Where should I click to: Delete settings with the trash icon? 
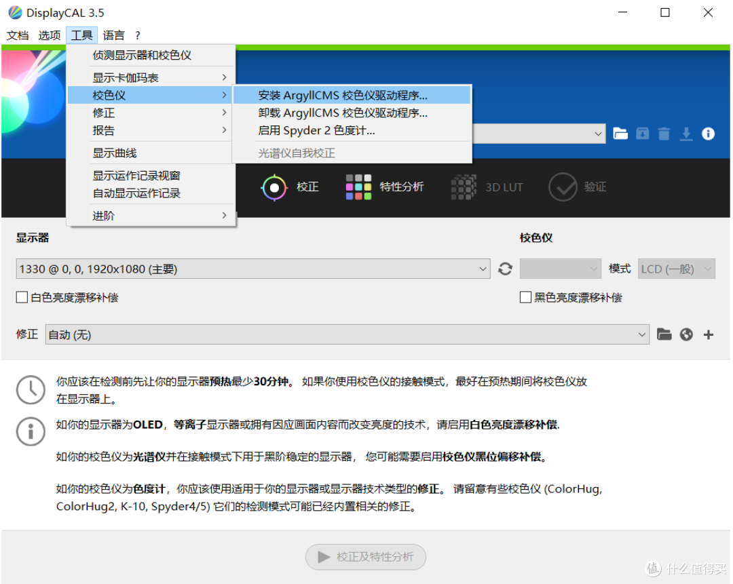[664, 134]
